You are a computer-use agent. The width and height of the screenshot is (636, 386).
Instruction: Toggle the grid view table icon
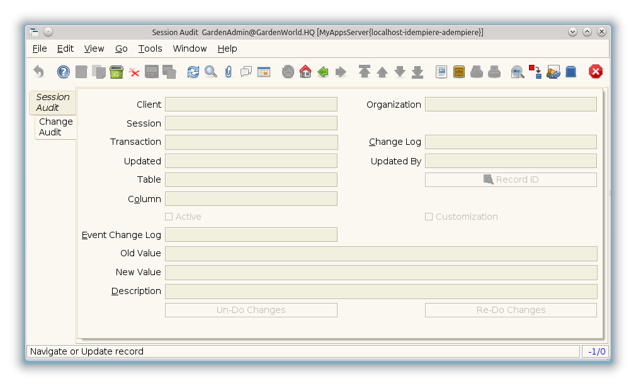tap(264, 72)
